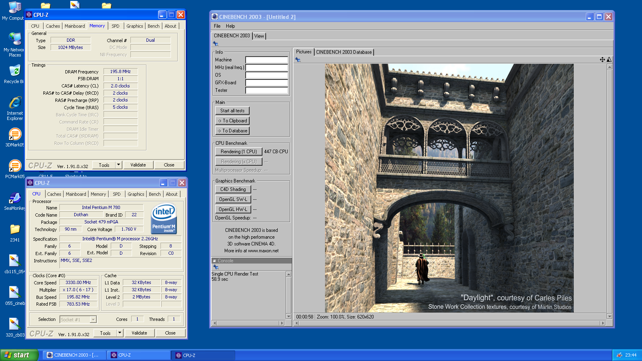Click the Console panel header icon
The image size is (642, 361).
pyautogui.click(x=214, y=261)
